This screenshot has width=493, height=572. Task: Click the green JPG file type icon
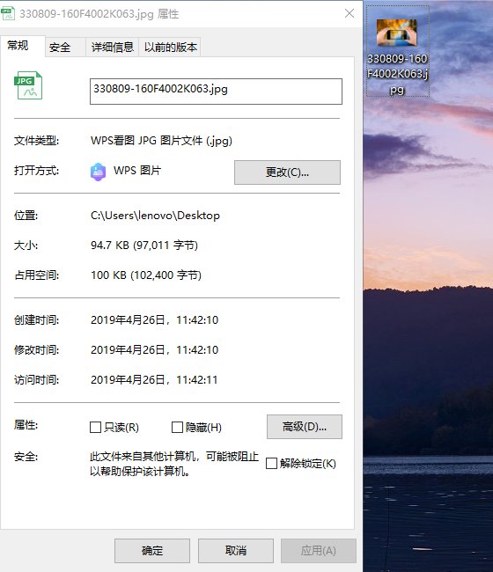(28, 85)
